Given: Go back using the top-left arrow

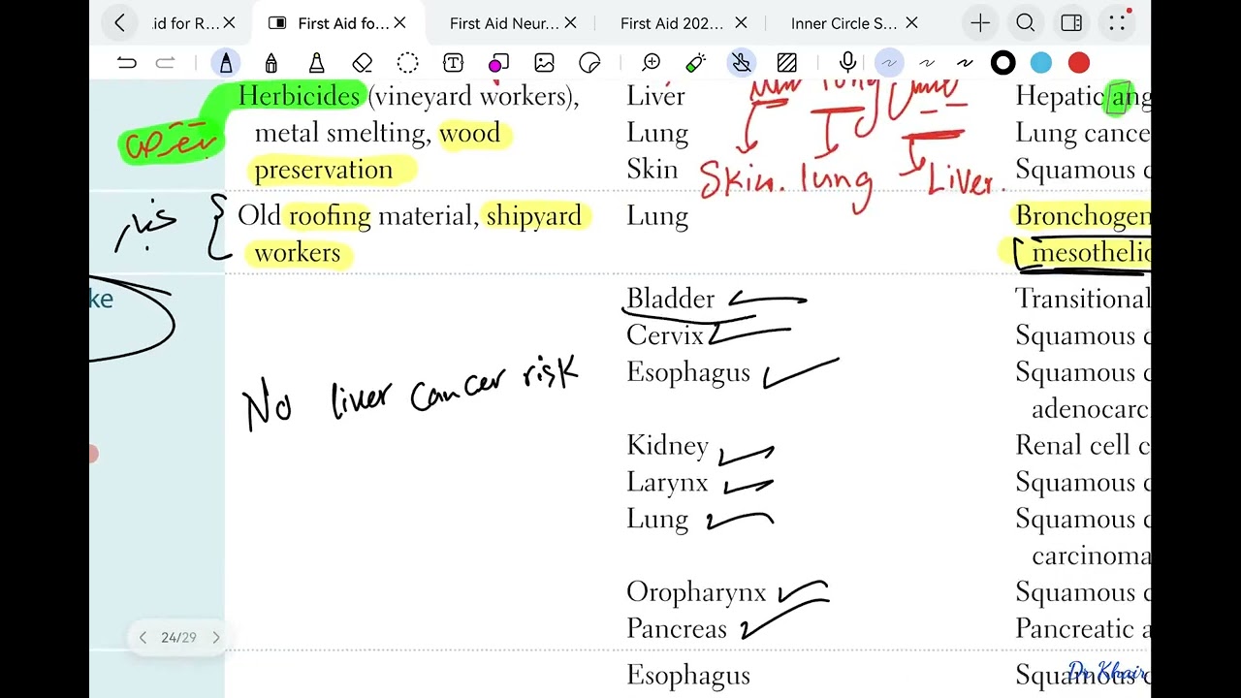Looking at the screenshot, I should tap(119, 23).
